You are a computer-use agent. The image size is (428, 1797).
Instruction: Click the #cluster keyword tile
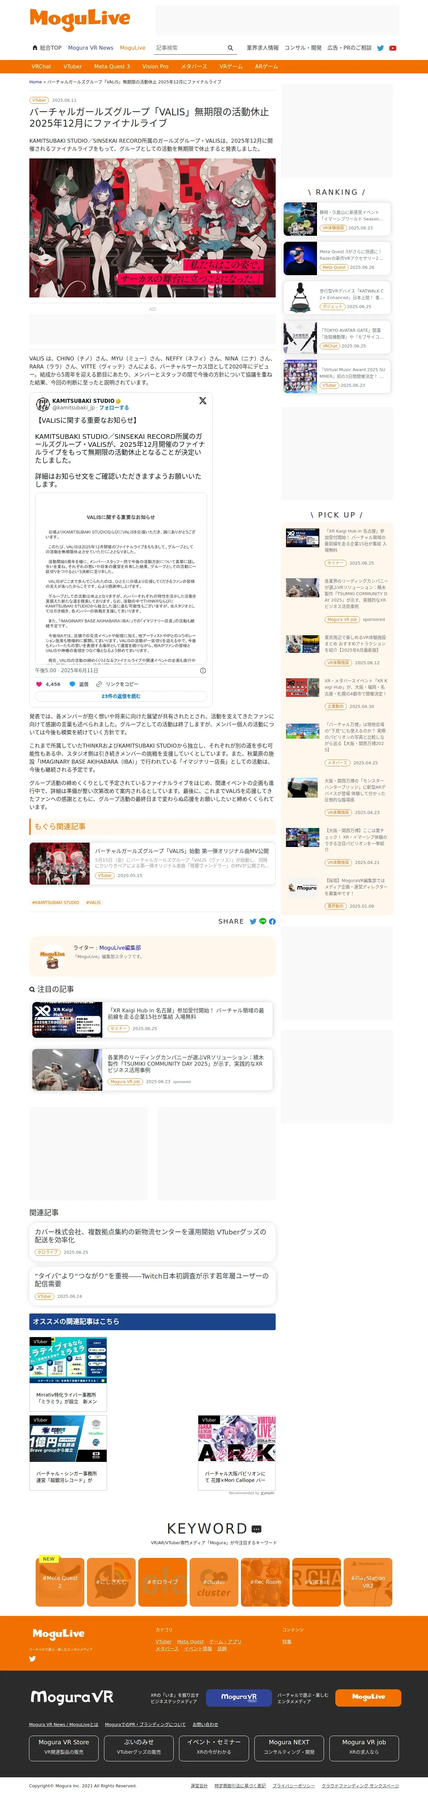[x=214, y=1582]
